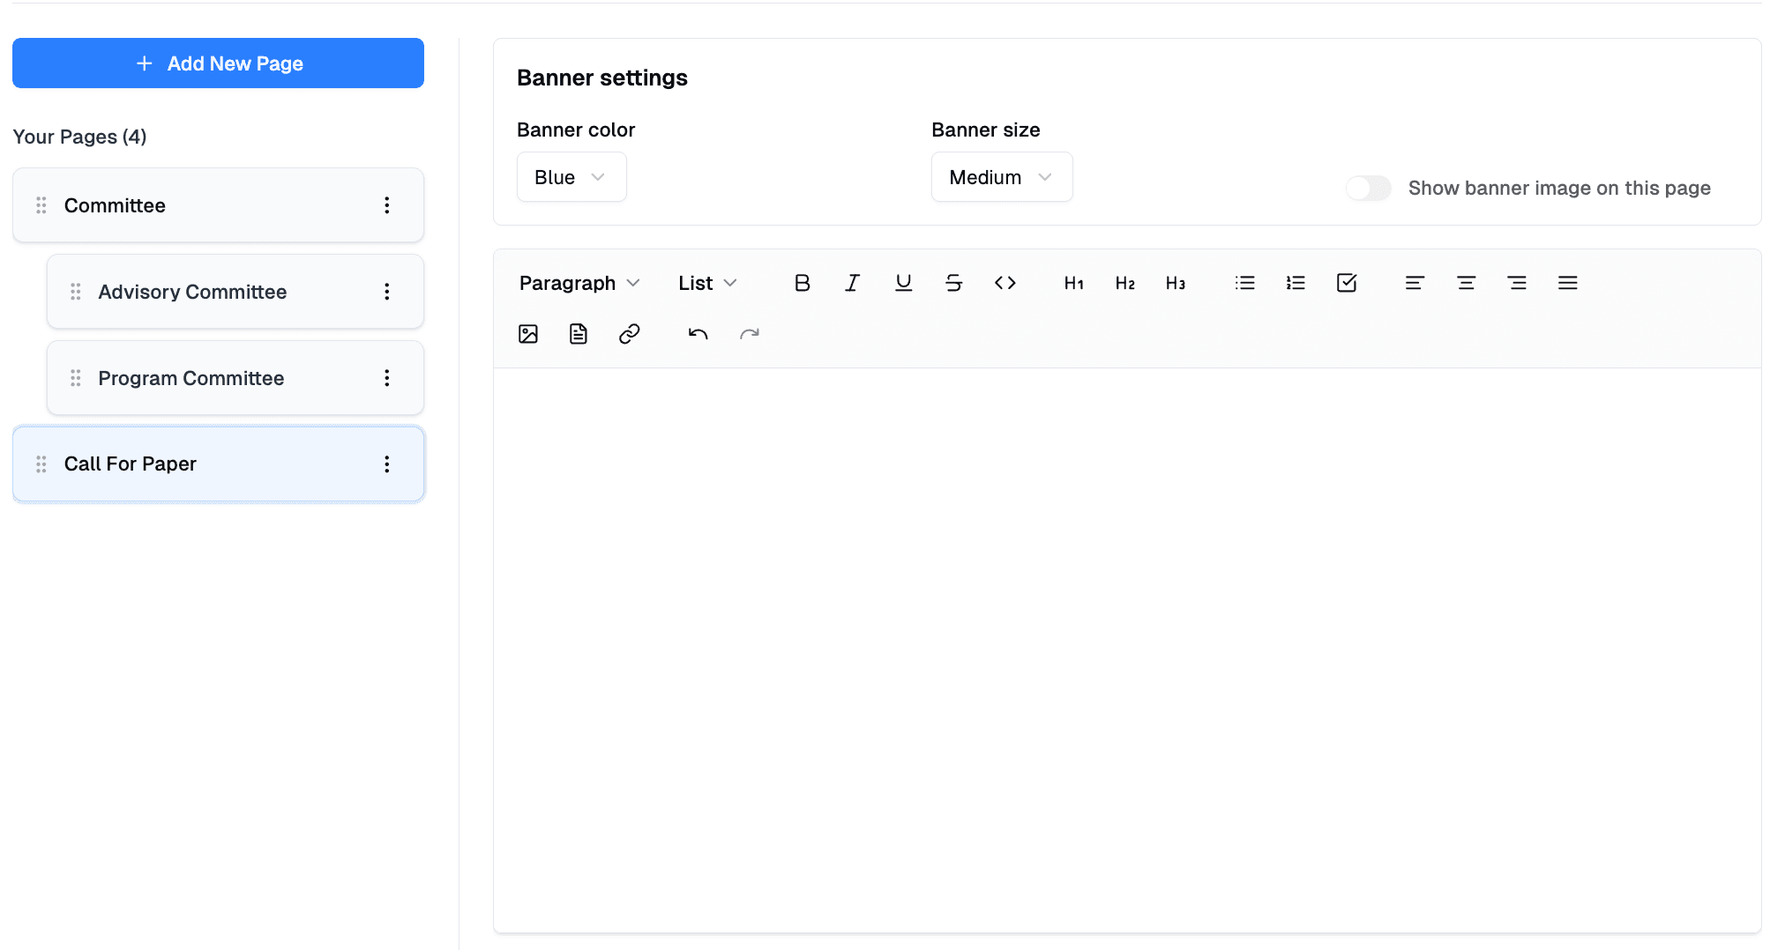The image size is (1785, 950).
Task: Click the Add New Page button
Action: pos(218,63)
